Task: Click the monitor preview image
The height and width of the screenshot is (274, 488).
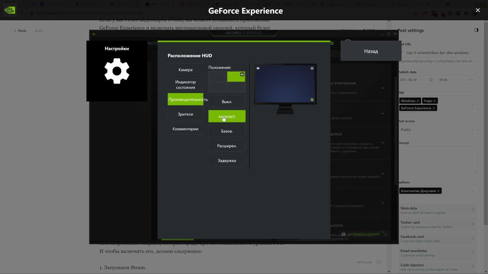Action: click(x=285, y=89)
